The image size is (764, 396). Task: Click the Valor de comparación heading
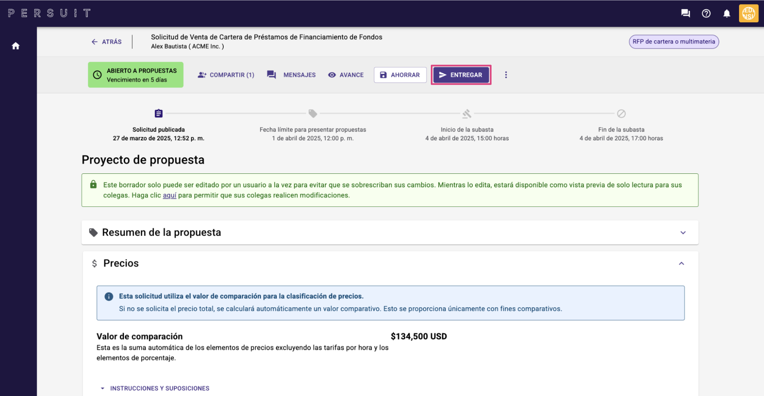[140, 336]
